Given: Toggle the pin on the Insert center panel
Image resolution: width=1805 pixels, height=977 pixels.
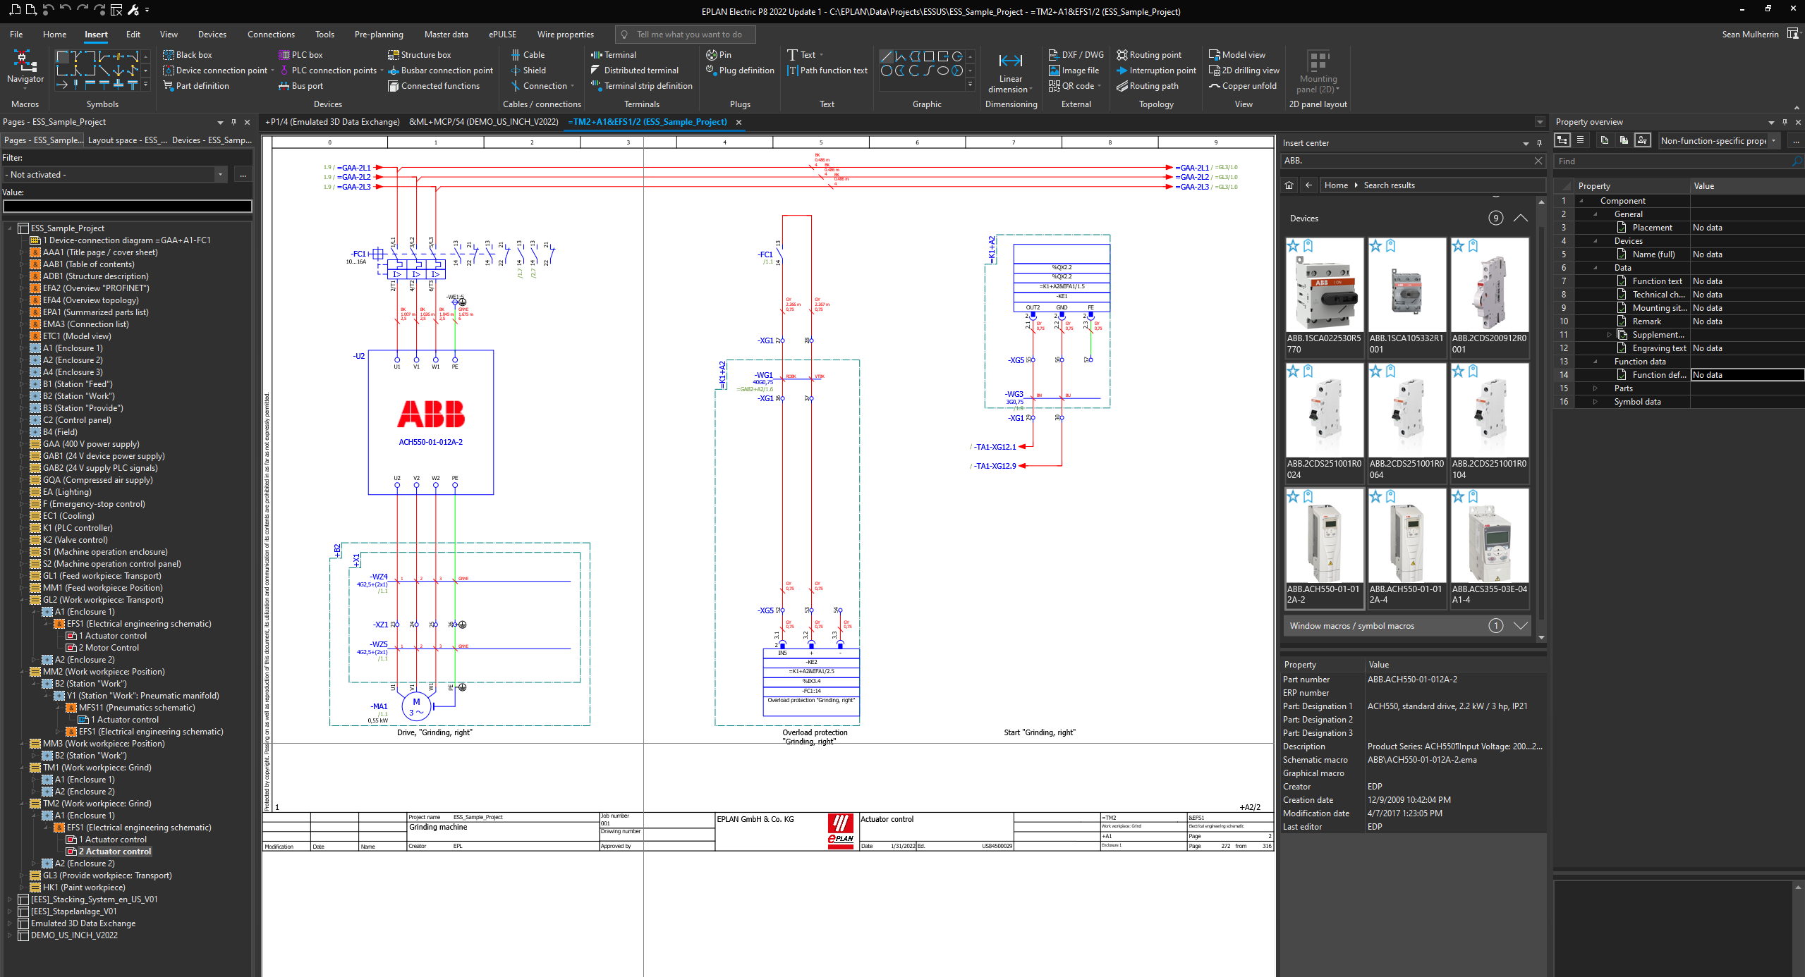Looking at the screenshot, I should 1538,143.
